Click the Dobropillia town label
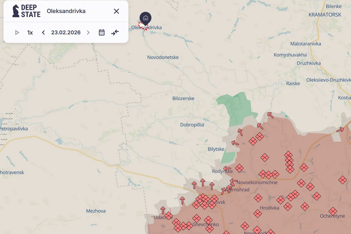This screenshot has width=351, height=234. tap(192, 125)
